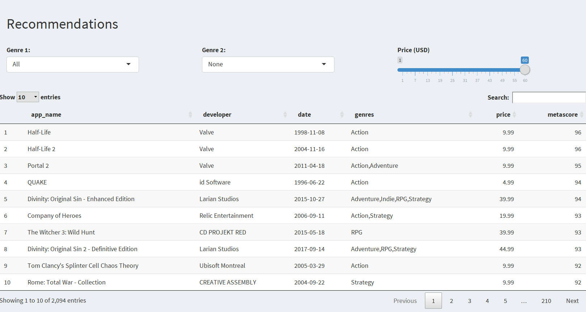Screen dimensions: 586x312
Task: Go to pagination page 5
Action: [505, 301]
